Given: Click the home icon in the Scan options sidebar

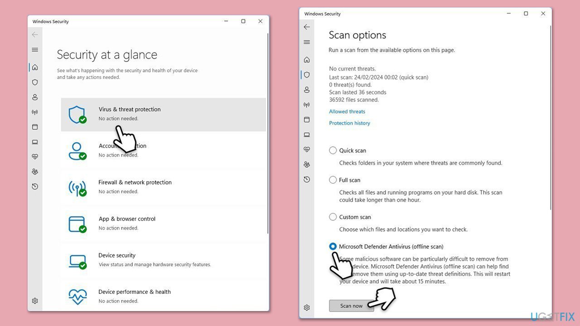Looking at the screenshot, I should (x=307, y=60).
